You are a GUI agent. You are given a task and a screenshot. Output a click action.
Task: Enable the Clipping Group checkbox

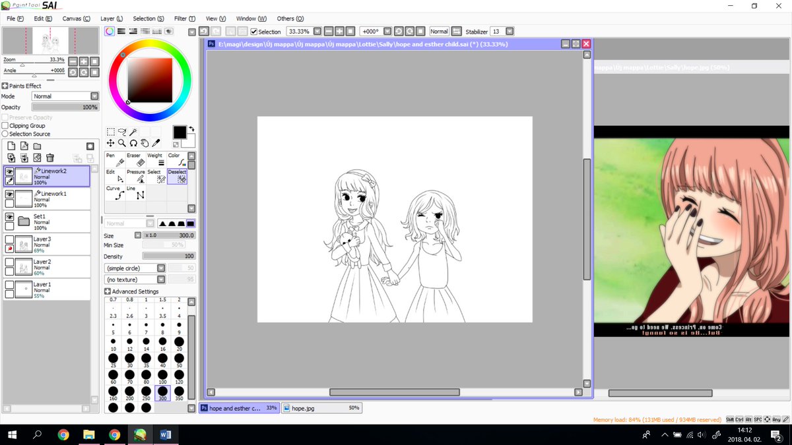5,125
